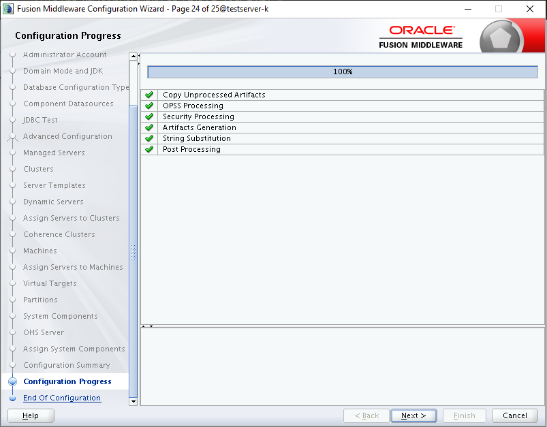Click sidebar scrollbar up arrow
This screenshot has height=427, width=547.
point(133,57)
